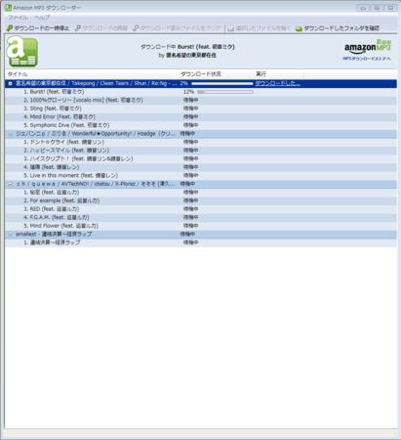Screen dimensions: 401x440
Task: Click the 待機中 status of smallest album row
Action: 187,234
